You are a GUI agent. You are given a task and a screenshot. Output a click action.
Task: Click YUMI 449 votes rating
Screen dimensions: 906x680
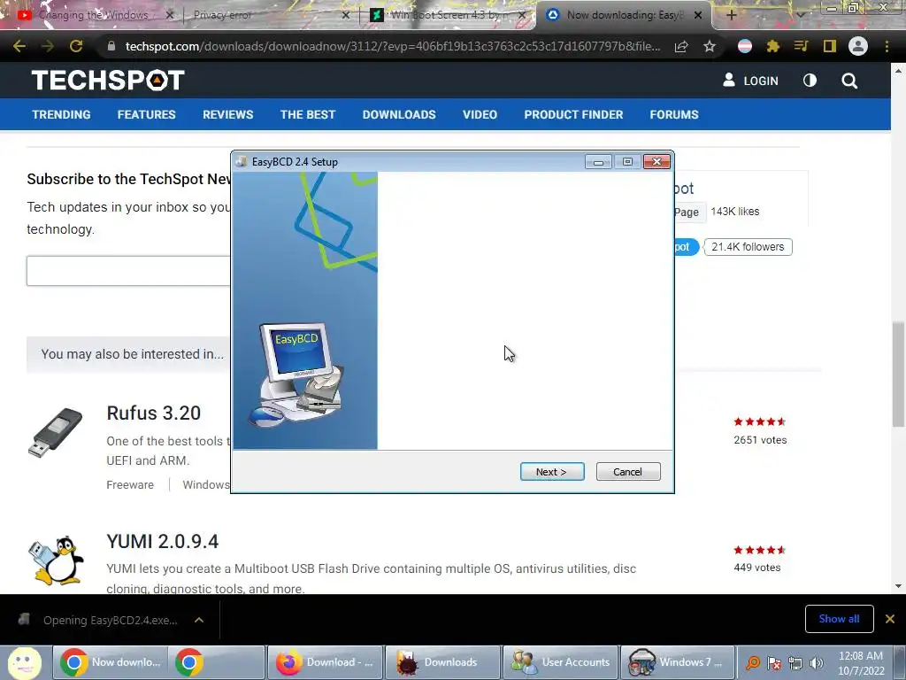tap(759, 559)
